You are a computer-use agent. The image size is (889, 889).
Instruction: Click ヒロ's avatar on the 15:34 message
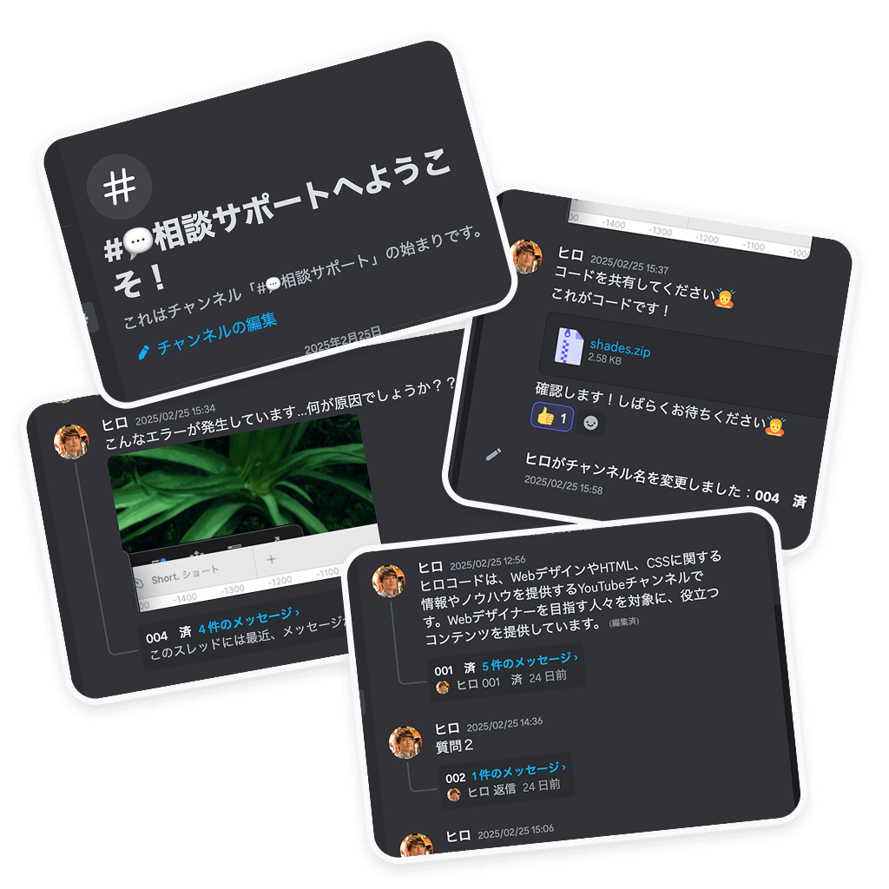pyautogui.click(x=71, y=441)
